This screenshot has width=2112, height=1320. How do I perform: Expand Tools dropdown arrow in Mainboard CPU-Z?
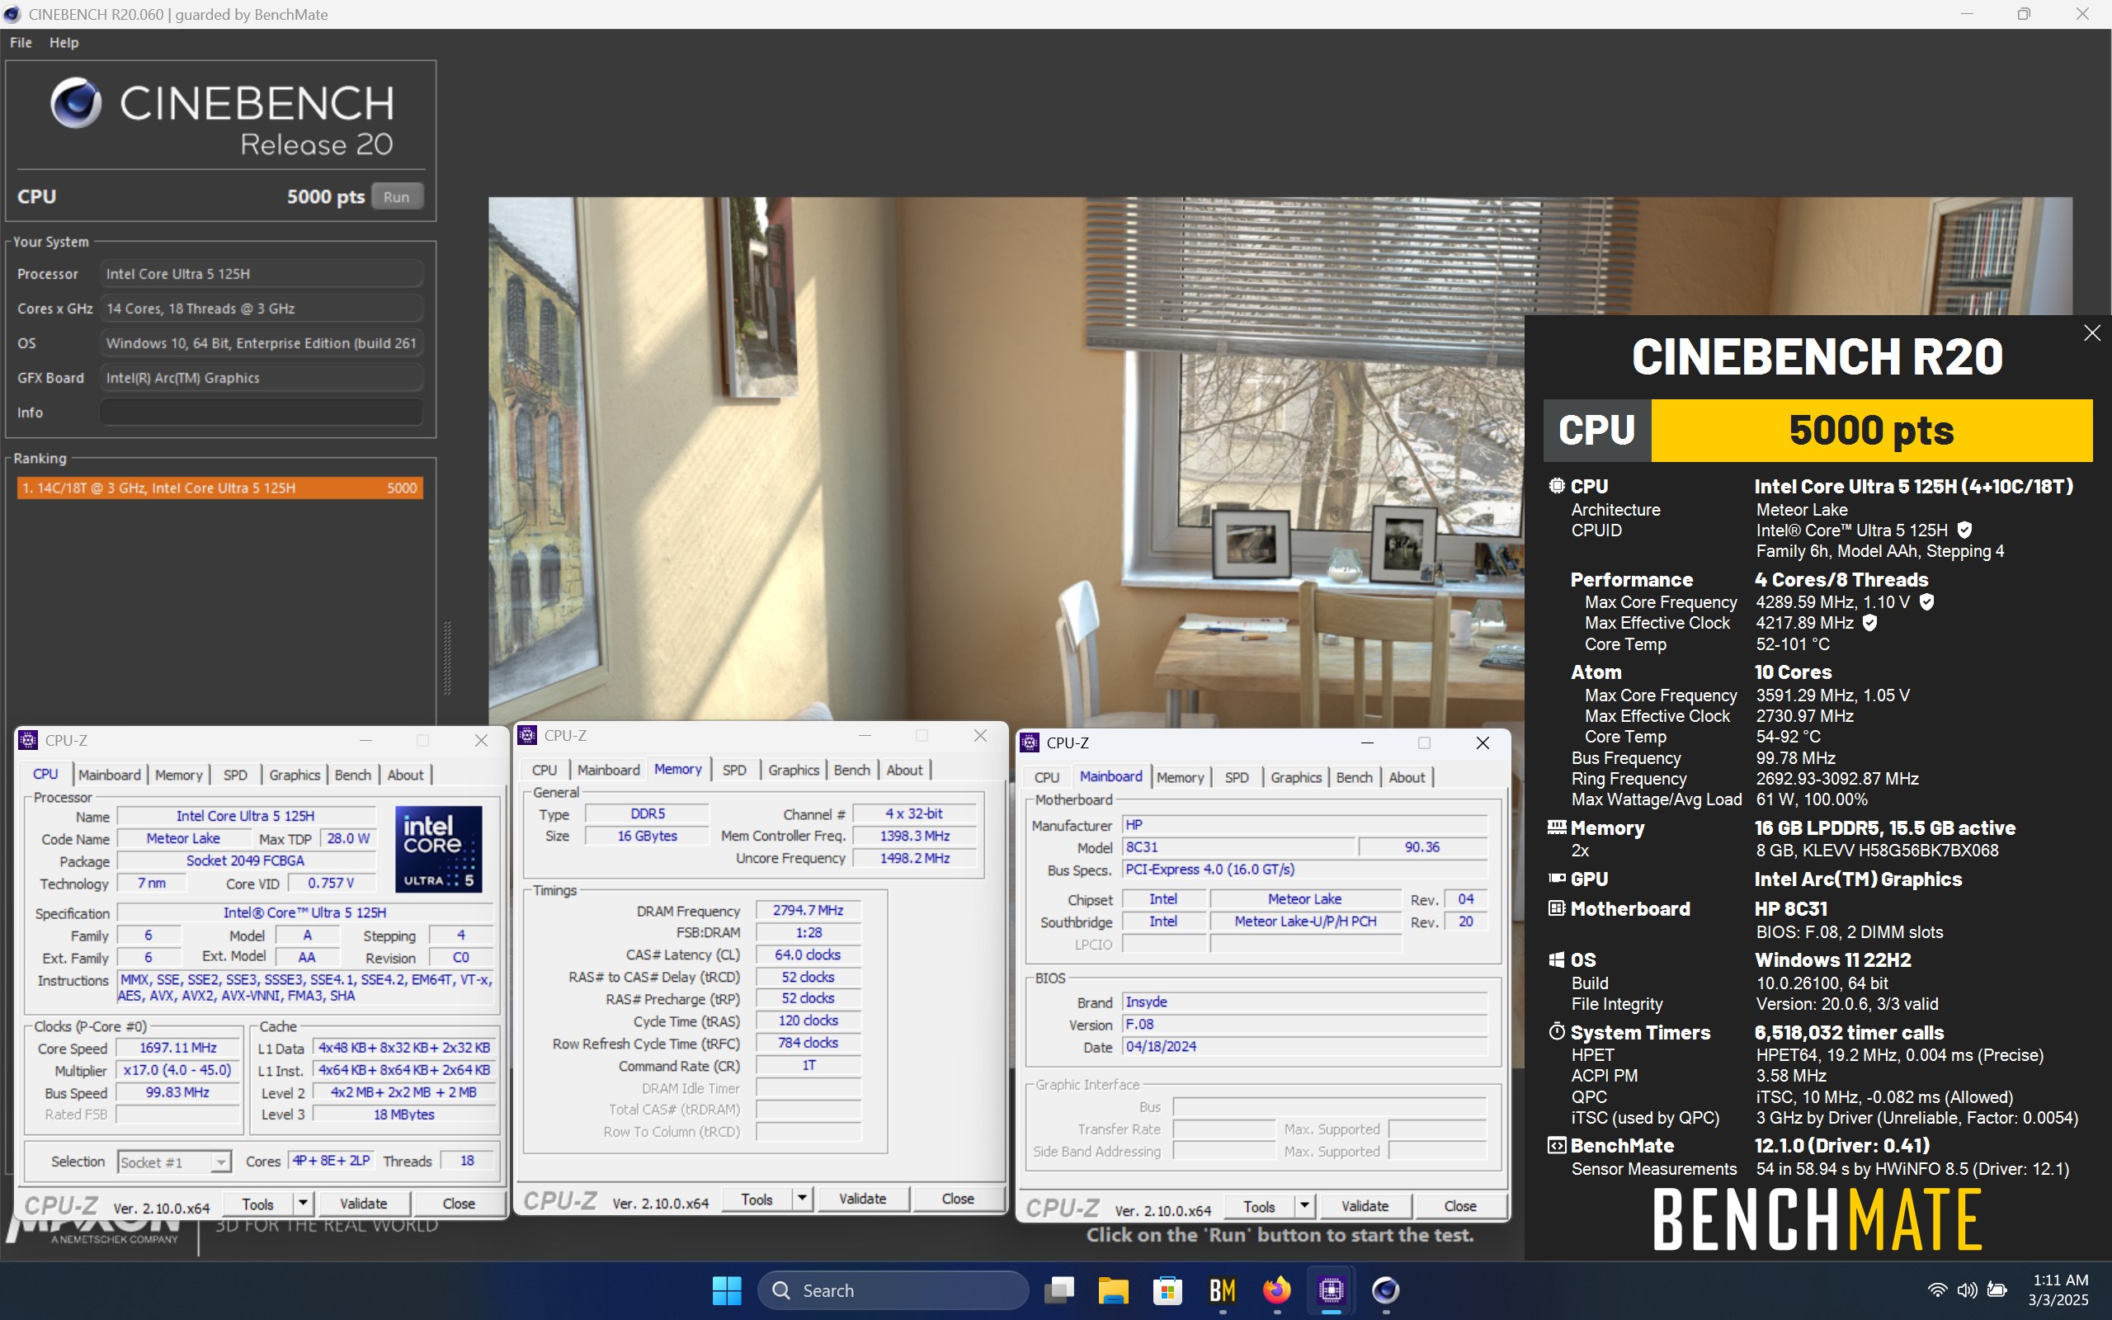coord(1304,1206)
